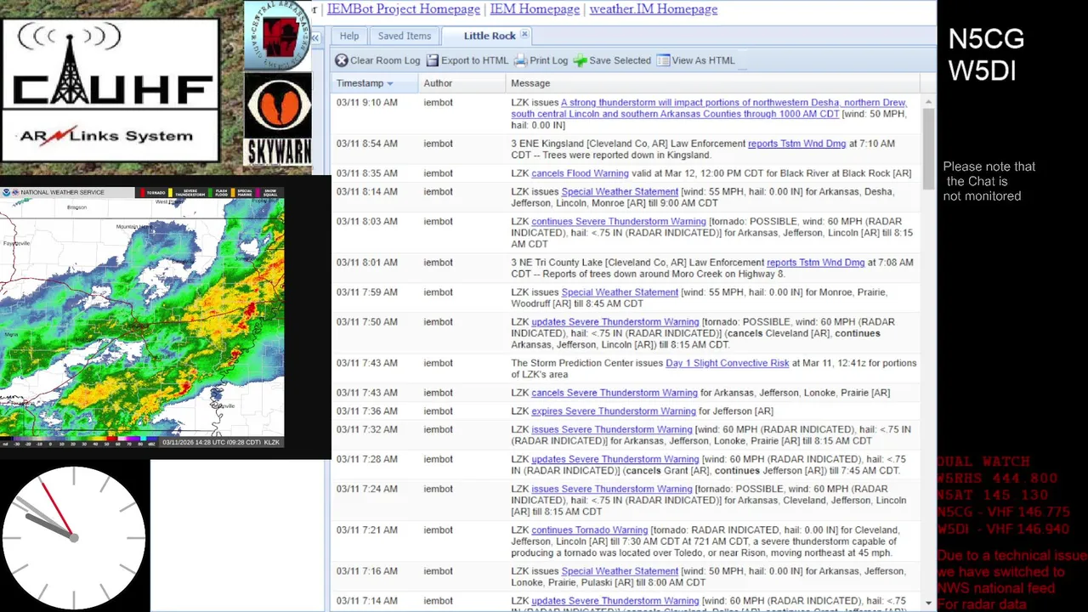Click the radar timestamp label 14:28 UTC
Image resolution: width=1088 pixels, height=612 pixels.
pyautogui.click(x=220, y=442)
